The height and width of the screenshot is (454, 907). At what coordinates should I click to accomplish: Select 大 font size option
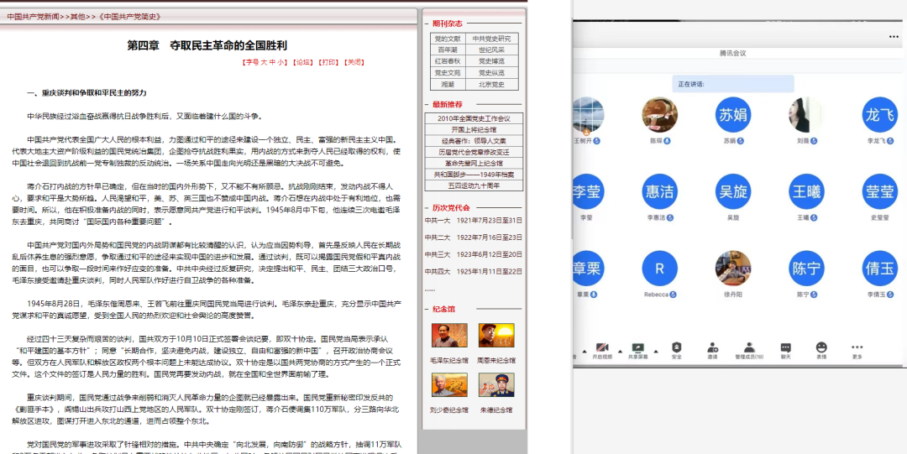pos(263,62)
